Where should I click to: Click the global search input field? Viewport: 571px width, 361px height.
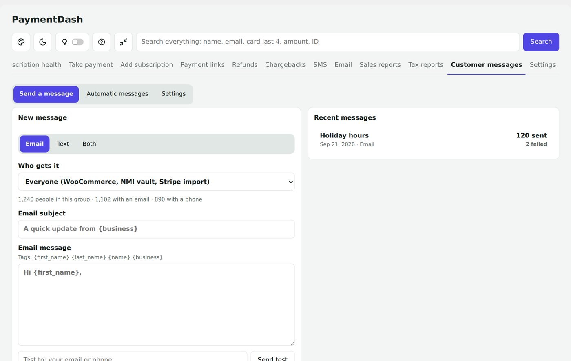click(x=328, y=42)
